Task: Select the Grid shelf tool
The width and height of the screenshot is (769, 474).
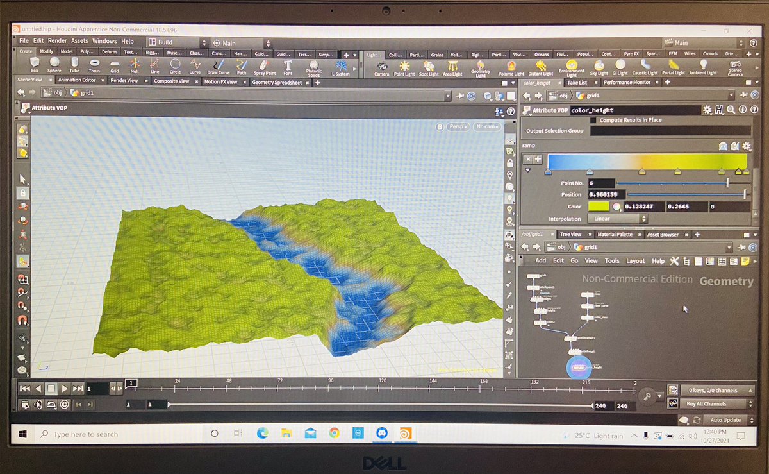Action: click(114, 65)
